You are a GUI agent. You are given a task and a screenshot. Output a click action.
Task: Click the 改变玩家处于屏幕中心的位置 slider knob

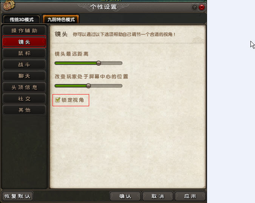[88, 86]
